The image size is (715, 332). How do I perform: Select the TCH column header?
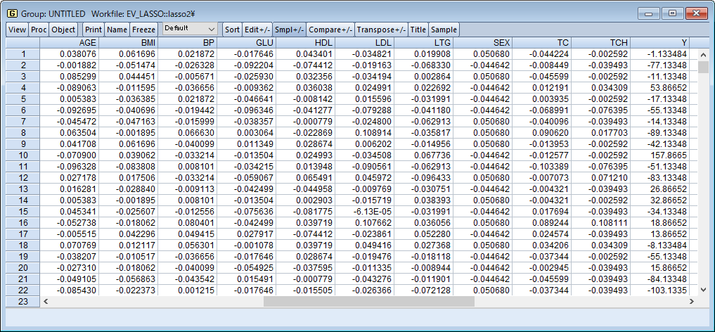pyautogui.click(x=600, y=43)
